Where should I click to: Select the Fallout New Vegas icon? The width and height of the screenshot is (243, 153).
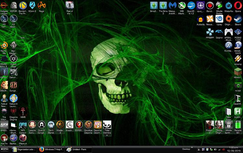(x=4, y=101)
